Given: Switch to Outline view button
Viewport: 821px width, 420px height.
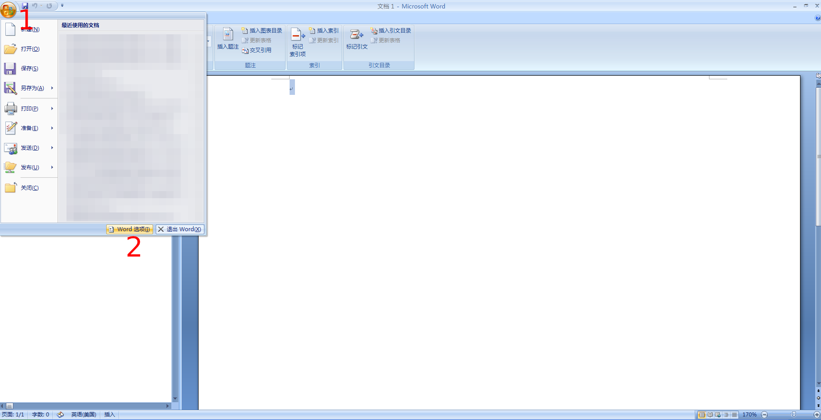Looking at the screenshot, I should click(726, 415).
